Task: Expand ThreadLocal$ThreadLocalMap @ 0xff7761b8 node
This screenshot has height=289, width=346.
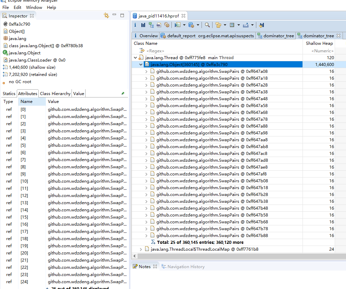Action: [141, 249]
